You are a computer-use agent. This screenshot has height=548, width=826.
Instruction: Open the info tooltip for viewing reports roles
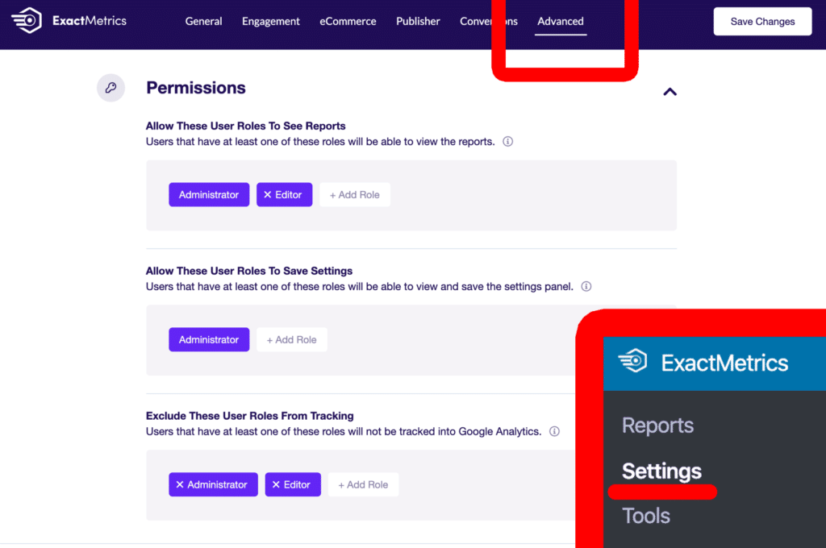tap(507, 141)
